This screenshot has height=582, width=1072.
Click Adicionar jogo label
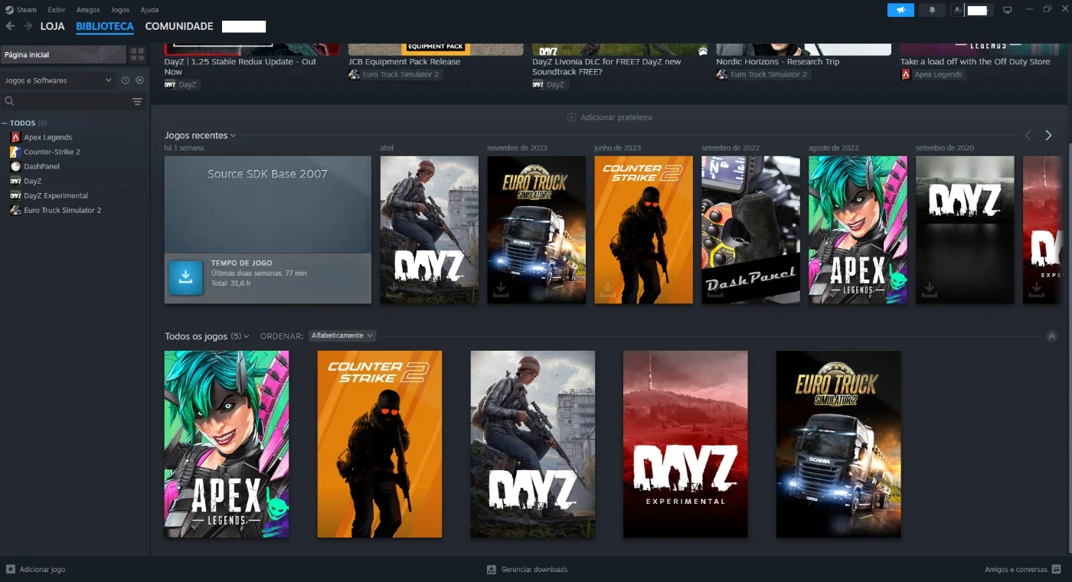point(42,570)
